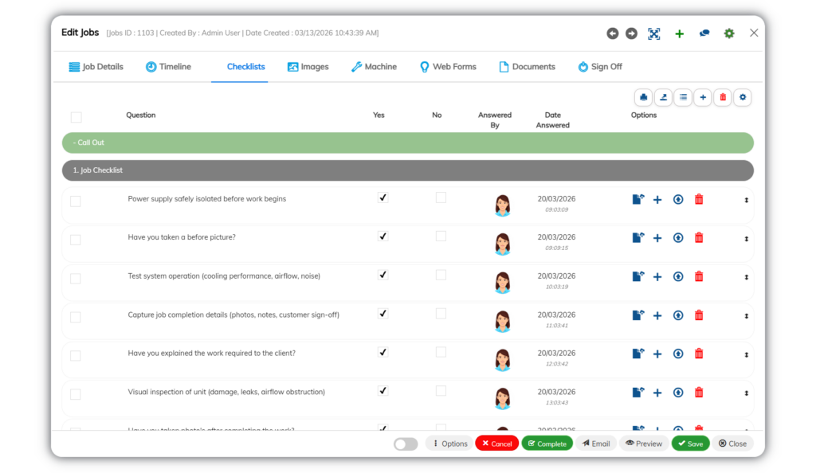Click the note icon for Have you explained the work row

click(x=638, y=354)
